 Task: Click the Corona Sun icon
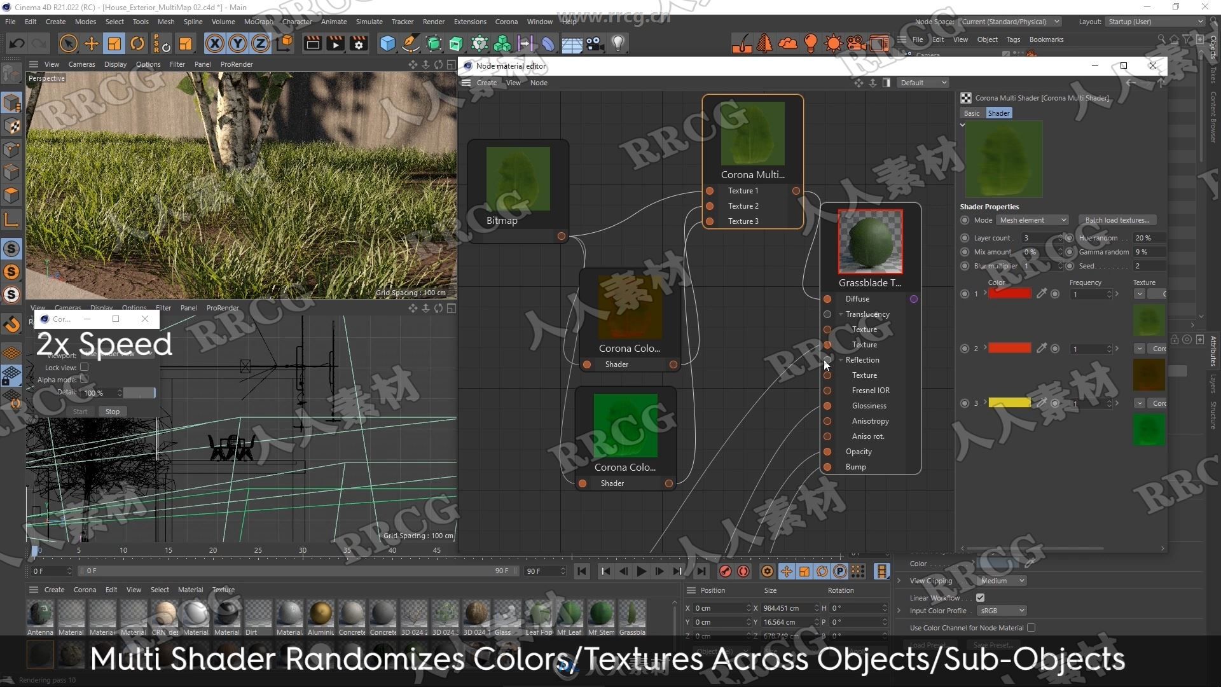tap(833, 43)
